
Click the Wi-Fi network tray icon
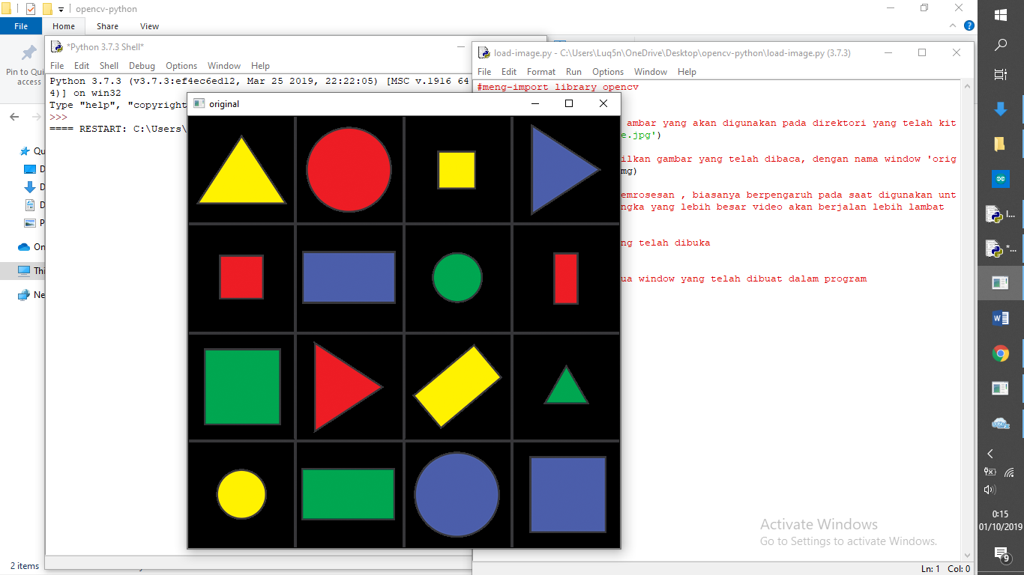click(x=1011, y=472)
